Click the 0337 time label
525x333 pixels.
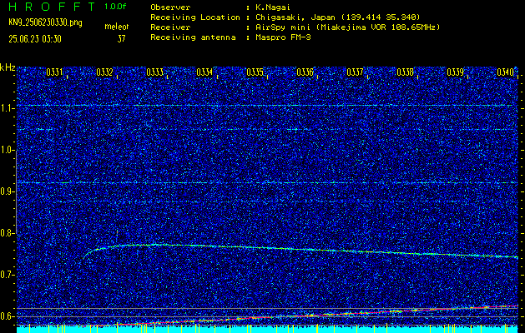(x=355, y=72)
